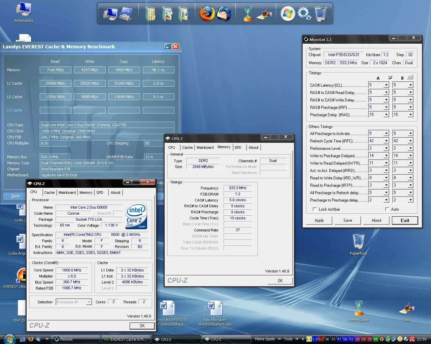Open the RAS# Precharge (tRP) column A dropdown
This screenshot has height=344, width=431.
[x=386, y=107]
